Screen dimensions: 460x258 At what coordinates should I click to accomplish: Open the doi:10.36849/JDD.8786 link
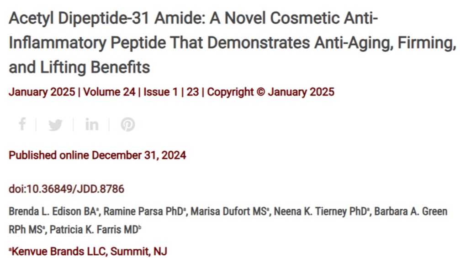[66, 189]
